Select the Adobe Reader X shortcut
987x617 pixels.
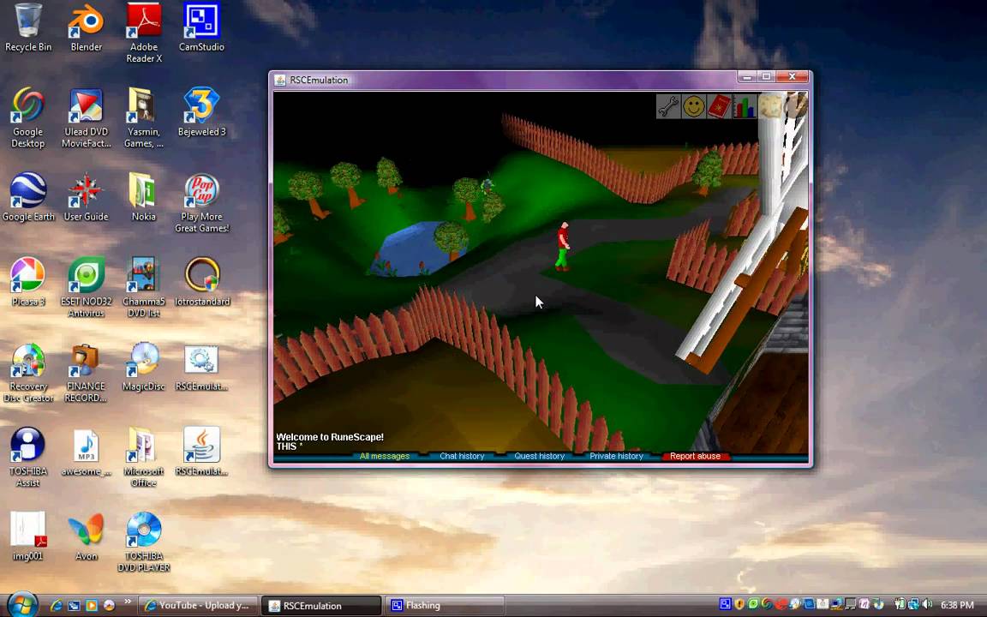(144, 33)
